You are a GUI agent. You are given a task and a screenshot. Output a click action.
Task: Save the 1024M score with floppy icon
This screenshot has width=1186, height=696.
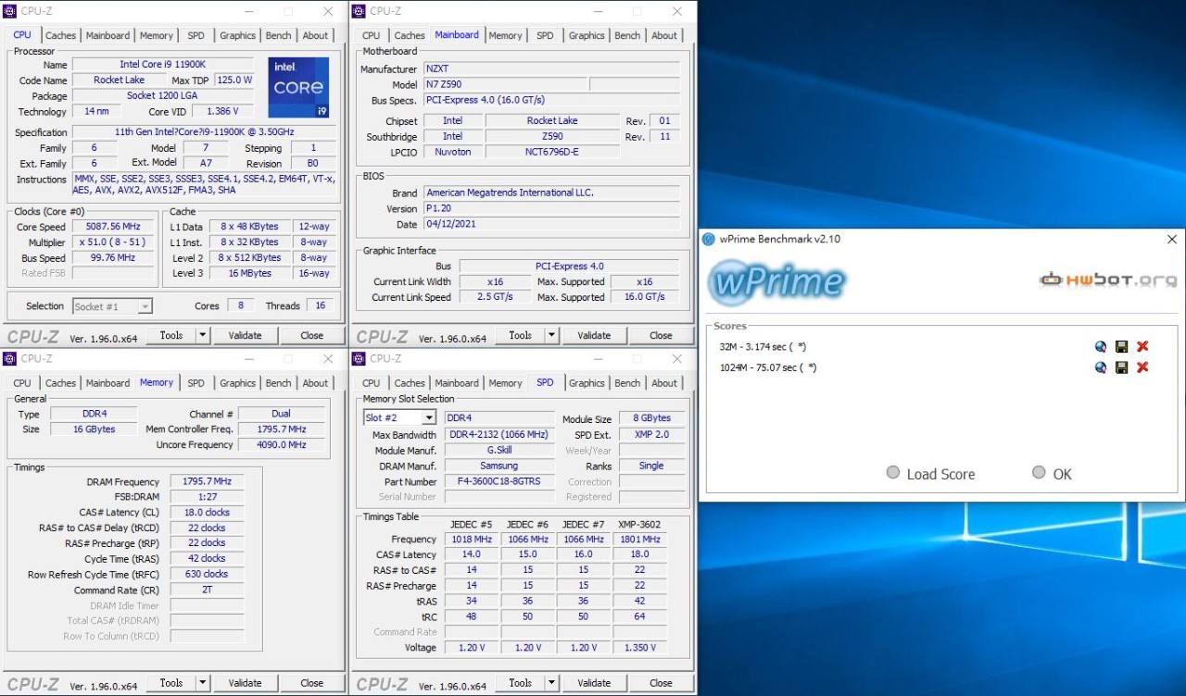[x=1122, y=367]
